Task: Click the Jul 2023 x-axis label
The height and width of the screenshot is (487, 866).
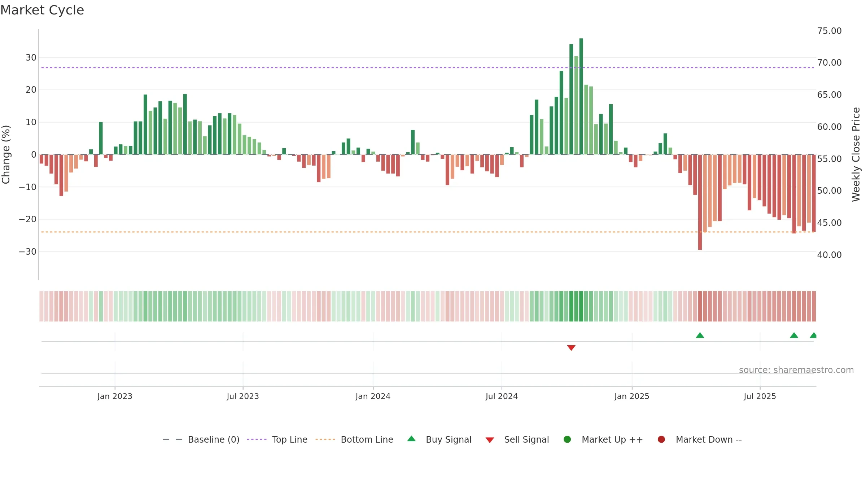Action: [243, 396]
